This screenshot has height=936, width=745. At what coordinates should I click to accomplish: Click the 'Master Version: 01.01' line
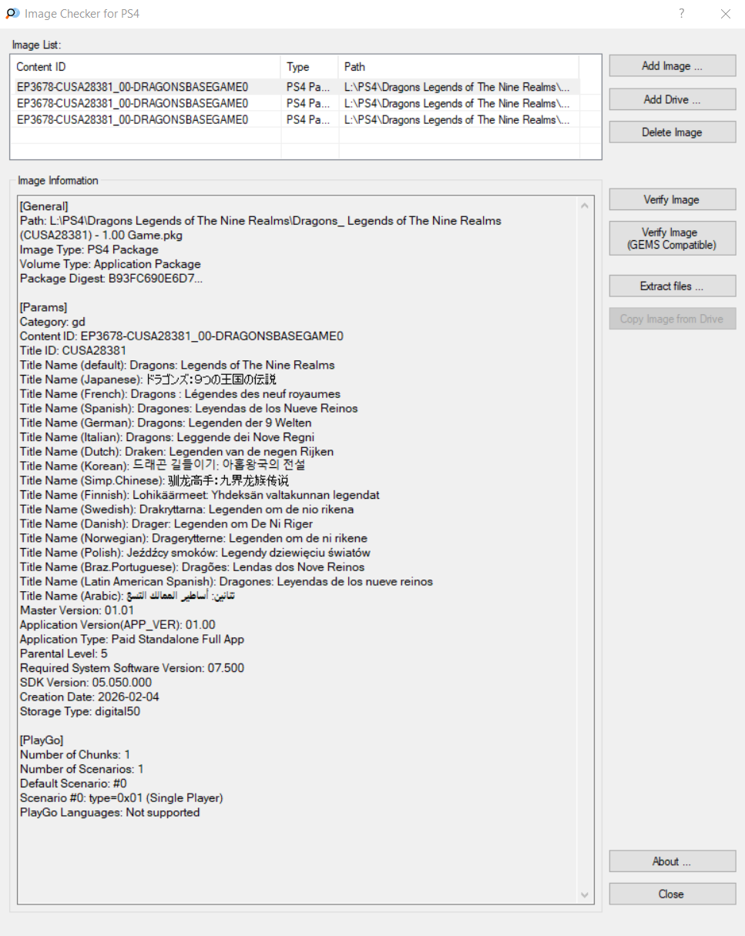point(76,610)
